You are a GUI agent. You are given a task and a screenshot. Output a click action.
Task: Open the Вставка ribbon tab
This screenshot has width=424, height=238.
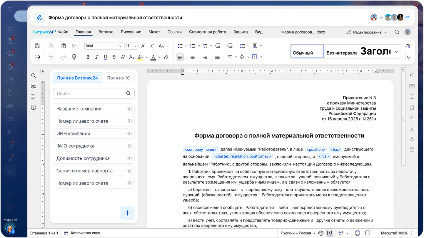pos(106,32)
